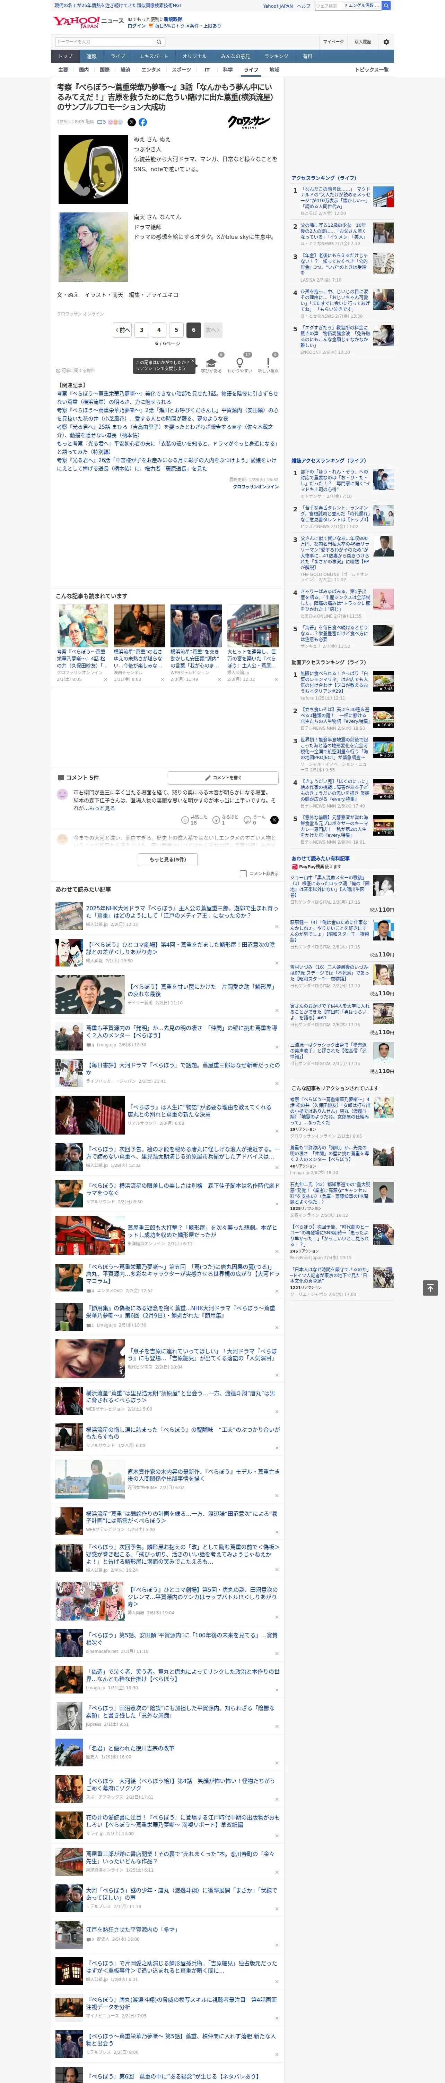Tick the コメント非表示 checkbox
This screenshot has height=2083, width=445.
click(x=243, y=873)
